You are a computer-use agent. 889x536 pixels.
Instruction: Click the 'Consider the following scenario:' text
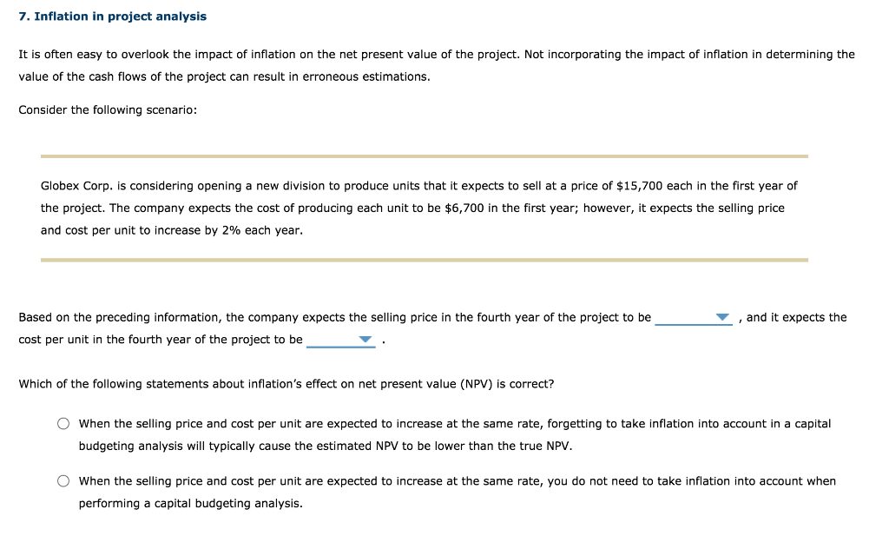click(x=108, y=109)
